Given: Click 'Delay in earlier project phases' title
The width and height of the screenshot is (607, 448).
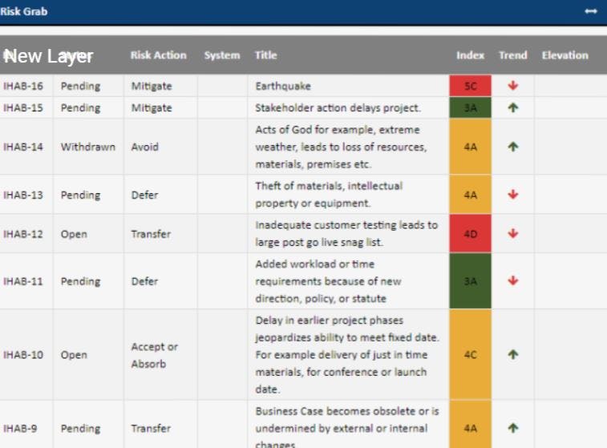Looking at the screenshot, I should pyautogui.click(x=347, y=355).
